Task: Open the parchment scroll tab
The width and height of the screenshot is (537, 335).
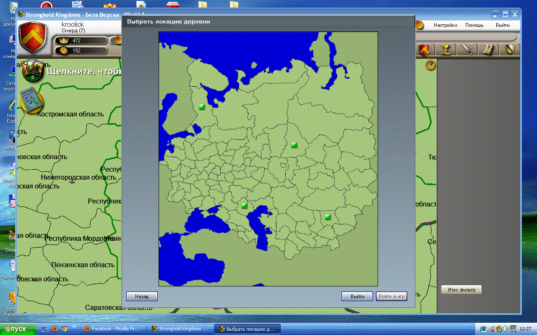Action: (488, 50)
